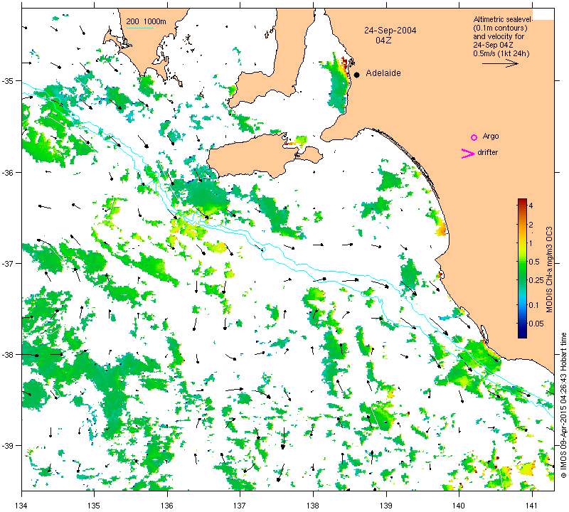Click the cyan 200 1000m isobath legend line
The height and width of the screenshot is (512, 569).
coord(139,28)
